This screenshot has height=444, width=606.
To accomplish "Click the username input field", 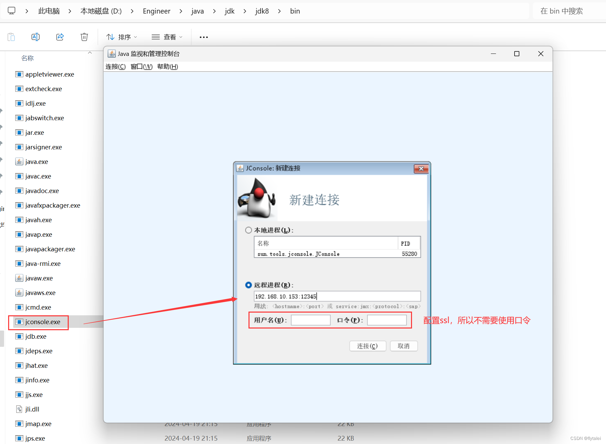I will (310, 320).
